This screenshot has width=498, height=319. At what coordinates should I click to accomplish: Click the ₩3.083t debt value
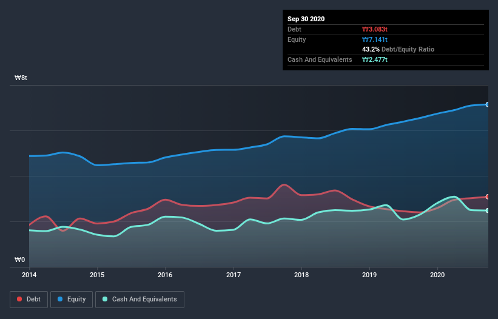coord(375,29)
